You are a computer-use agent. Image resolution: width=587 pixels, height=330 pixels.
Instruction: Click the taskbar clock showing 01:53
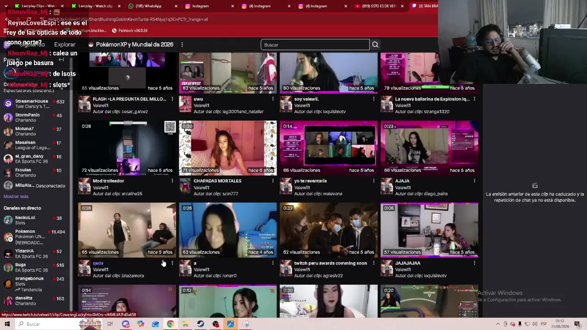click(x=559, y=324)
